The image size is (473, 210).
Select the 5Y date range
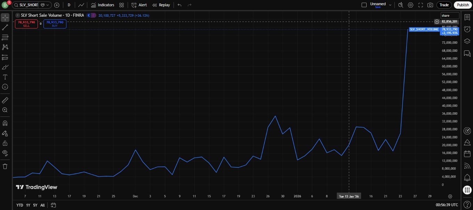pos(35,205)
